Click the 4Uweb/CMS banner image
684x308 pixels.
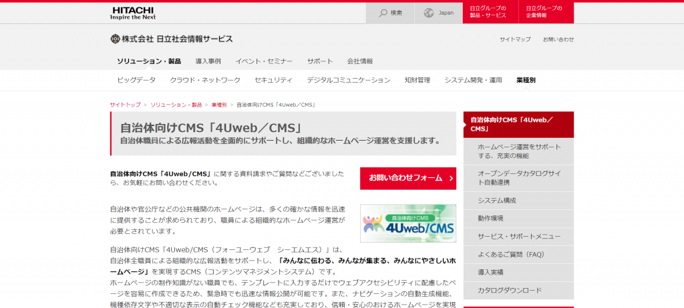pos(408,223)
